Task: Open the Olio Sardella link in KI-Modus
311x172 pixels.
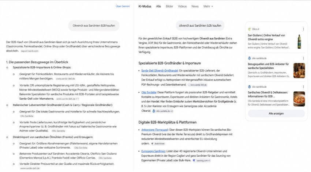Action: coord(149,92)
